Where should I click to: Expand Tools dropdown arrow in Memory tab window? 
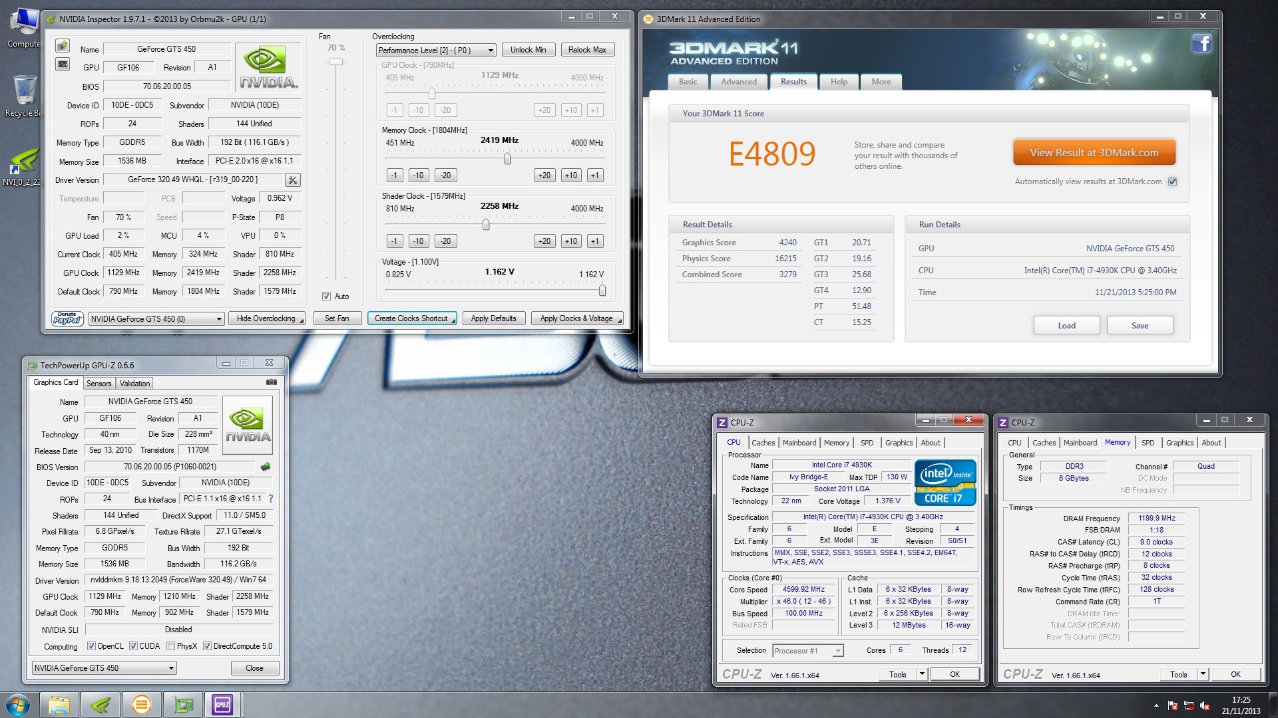tap(1203, 674)
